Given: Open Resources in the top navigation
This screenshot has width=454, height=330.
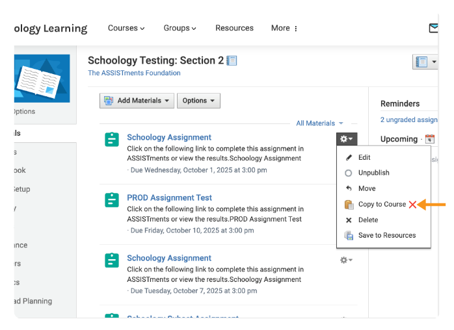Looking at the screenshot, I should tap(234, 29).
